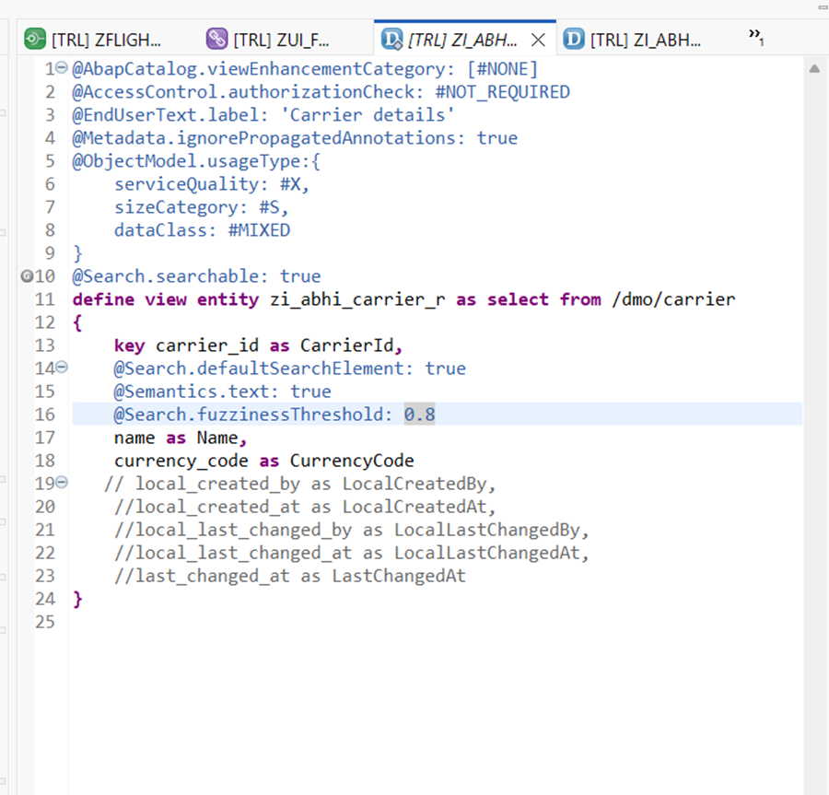The width and height of the screenshot is (829, 795).
Task: Collapse the comment block at line 19
Action: tap(62, 483)
